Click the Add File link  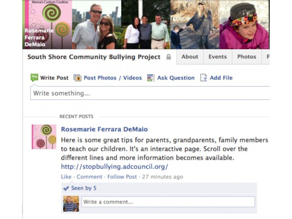221,78
